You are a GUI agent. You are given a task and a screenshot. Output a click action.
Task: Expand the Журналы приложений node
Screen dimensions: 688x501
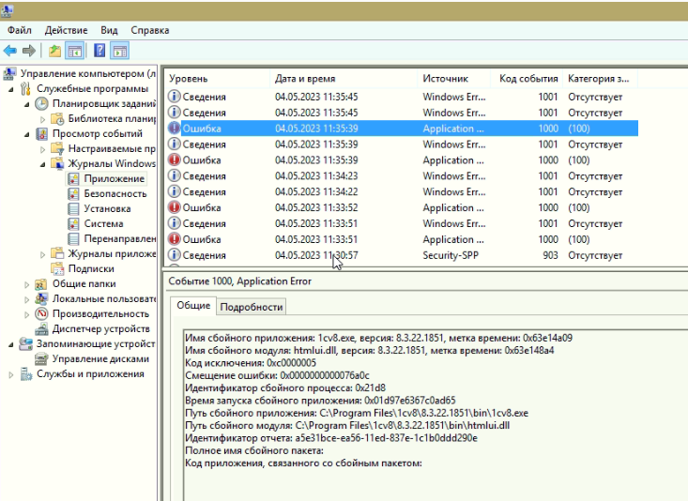42,254
